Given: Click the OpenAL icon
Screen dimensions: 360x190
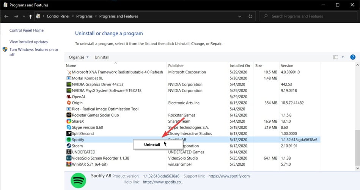Looking at the screenshot, I should (69, 97).
